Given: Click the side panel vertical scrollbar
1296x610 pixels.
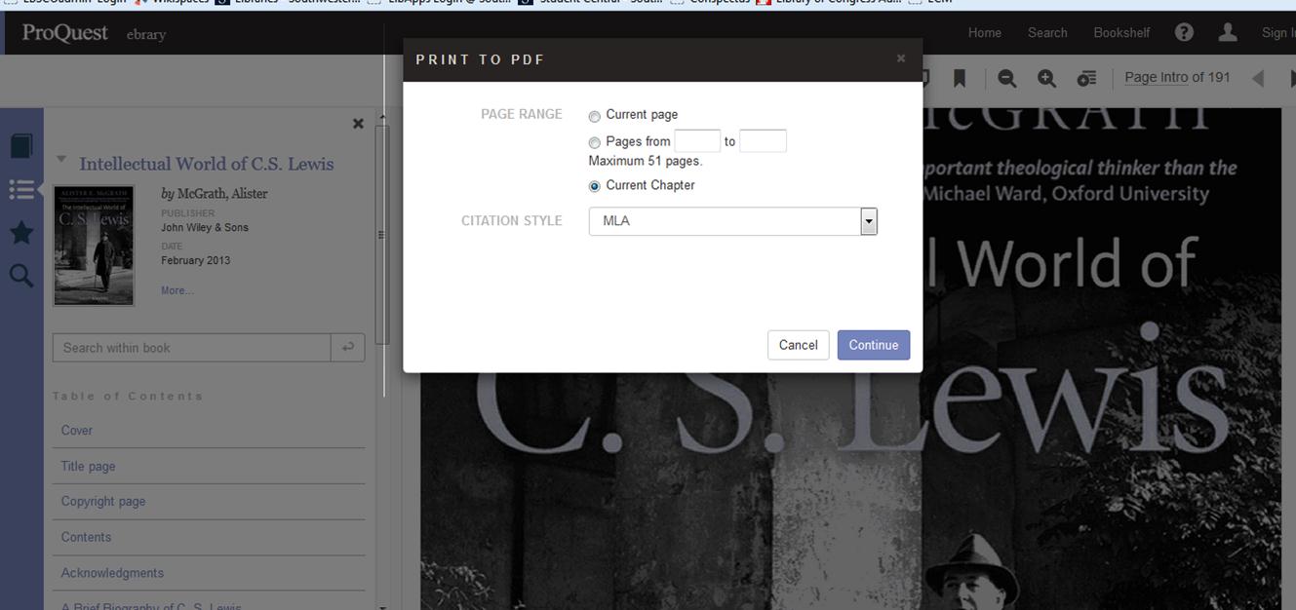Looking at the screenshot, I should 382,234.
